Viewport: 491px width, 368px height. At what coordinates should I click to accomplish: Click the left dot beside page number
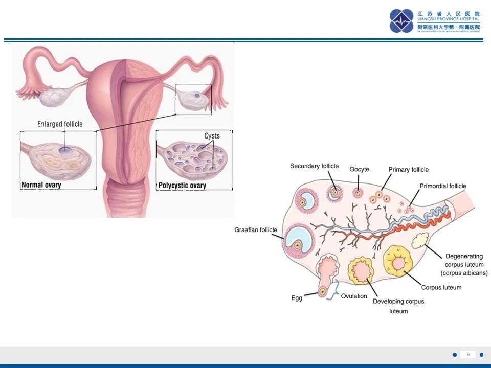[455, 355]
